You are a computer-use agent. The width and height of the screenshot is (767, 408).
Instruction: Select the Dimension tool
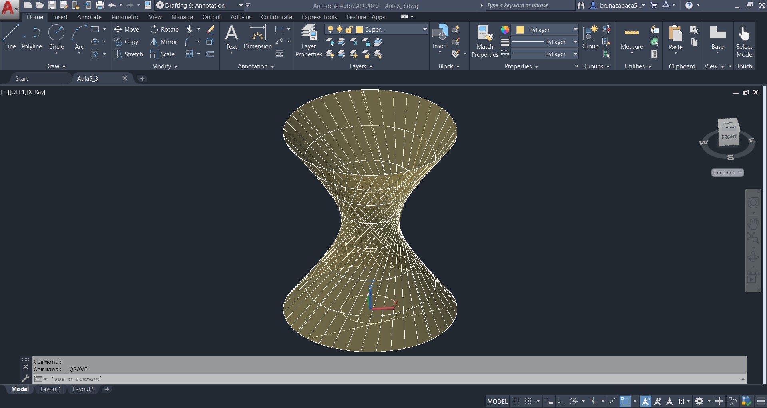257,37
